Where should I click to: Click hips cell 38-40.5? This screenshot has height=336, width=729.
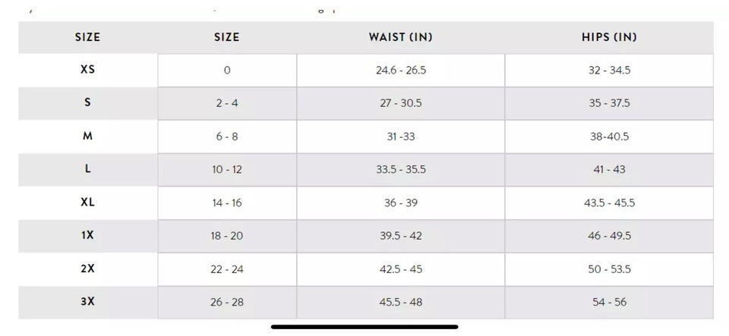click(609, 137)
